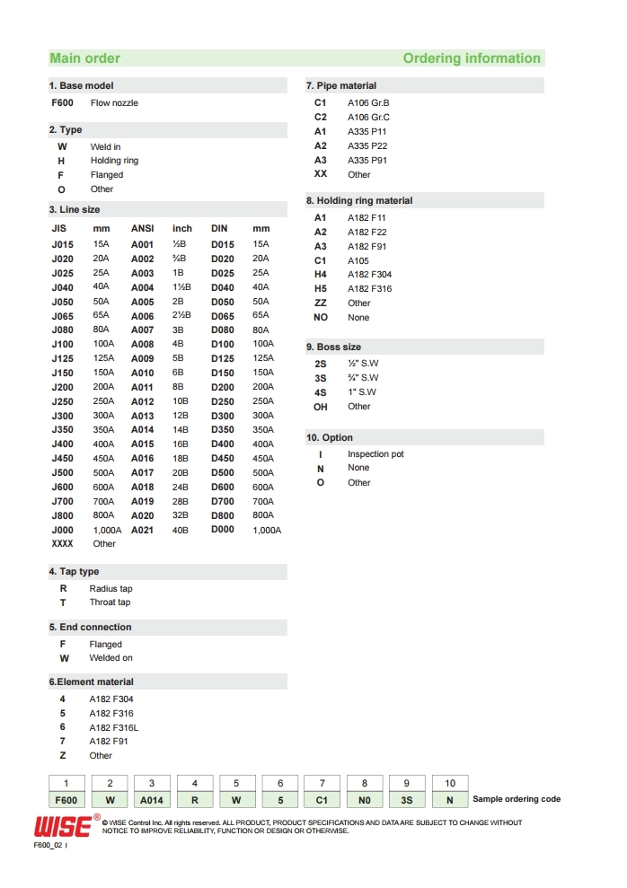Select the 'A106 Gr.C' pipe material
The width and height of the screenshot is (627, 888).
point(368,118)
